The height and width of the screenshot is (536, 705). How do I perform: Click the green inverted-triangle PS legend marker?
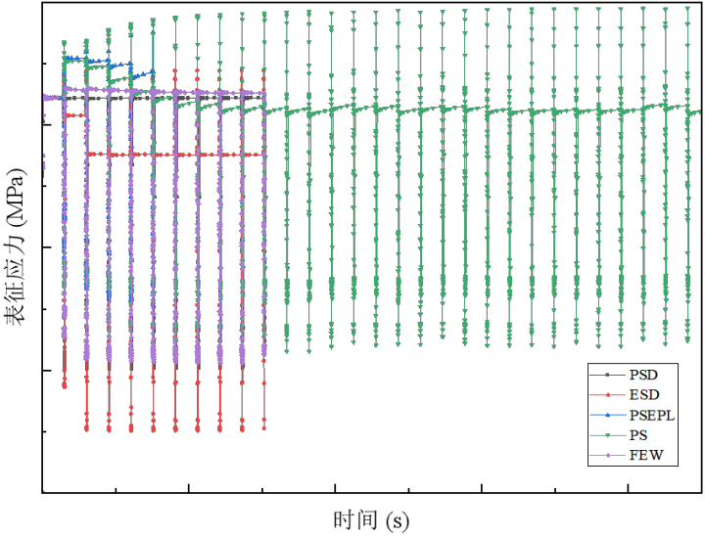pos(607,436)
